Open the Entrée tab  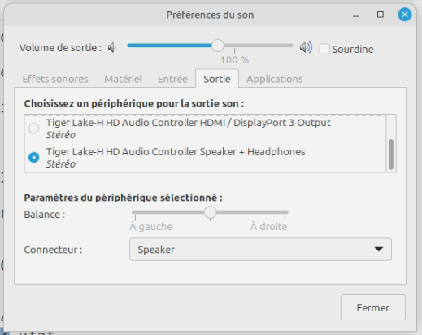click(x=172, y=79)
